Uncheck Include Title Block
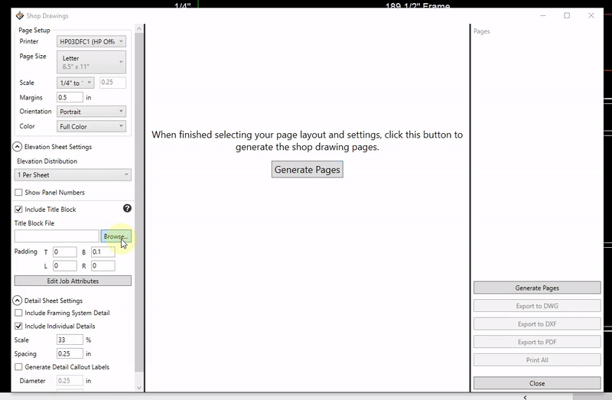This screenshot has width=612, height=400. click(x=18, y=210)
